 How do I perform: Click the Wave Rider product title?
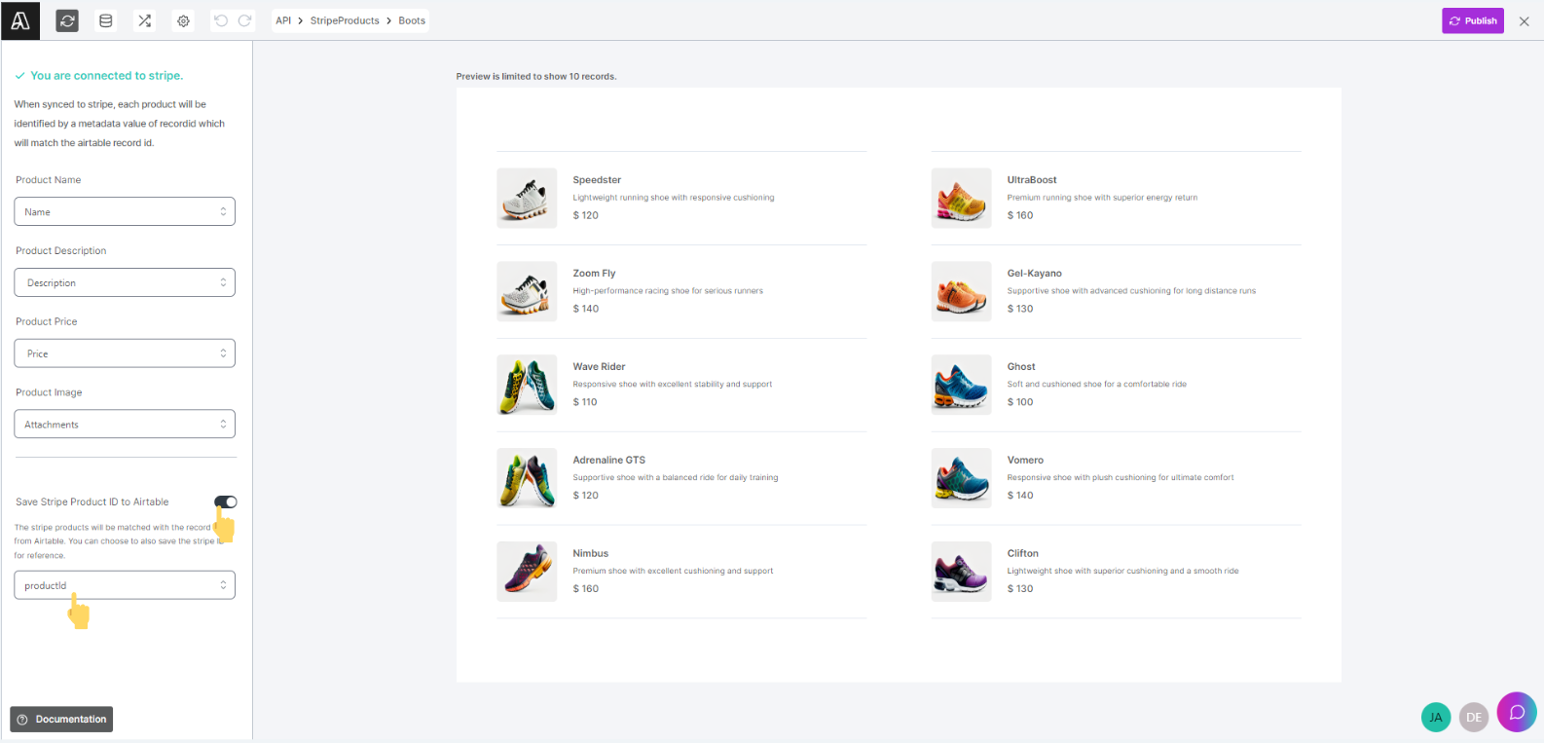[x=599, y=367]
